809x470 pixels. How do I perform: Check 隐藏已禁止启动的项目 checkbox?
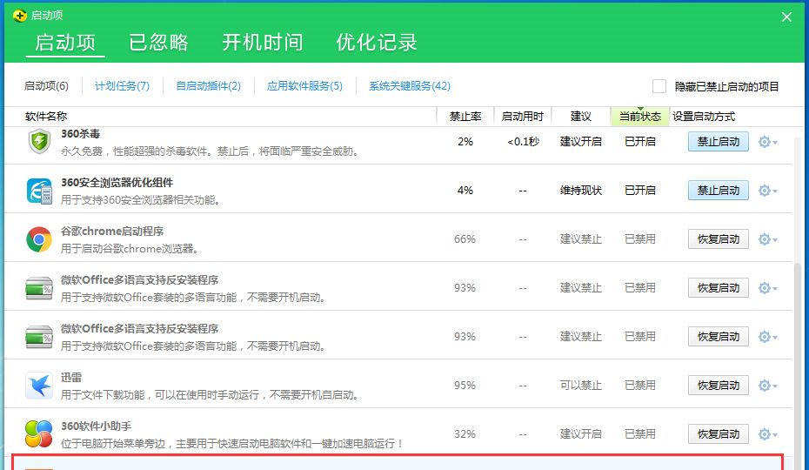(659, 86)
